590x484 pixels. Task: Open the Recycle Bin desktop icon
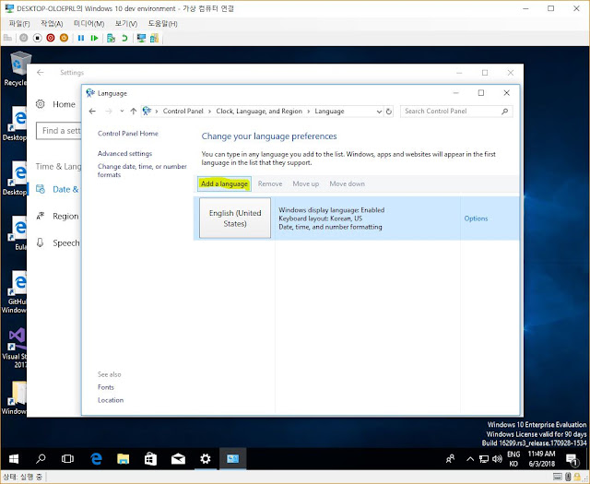17,68
